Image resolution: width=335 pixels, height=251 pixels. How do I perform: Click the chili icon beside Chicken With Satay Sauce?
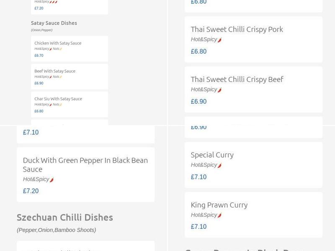pos(50,49)
